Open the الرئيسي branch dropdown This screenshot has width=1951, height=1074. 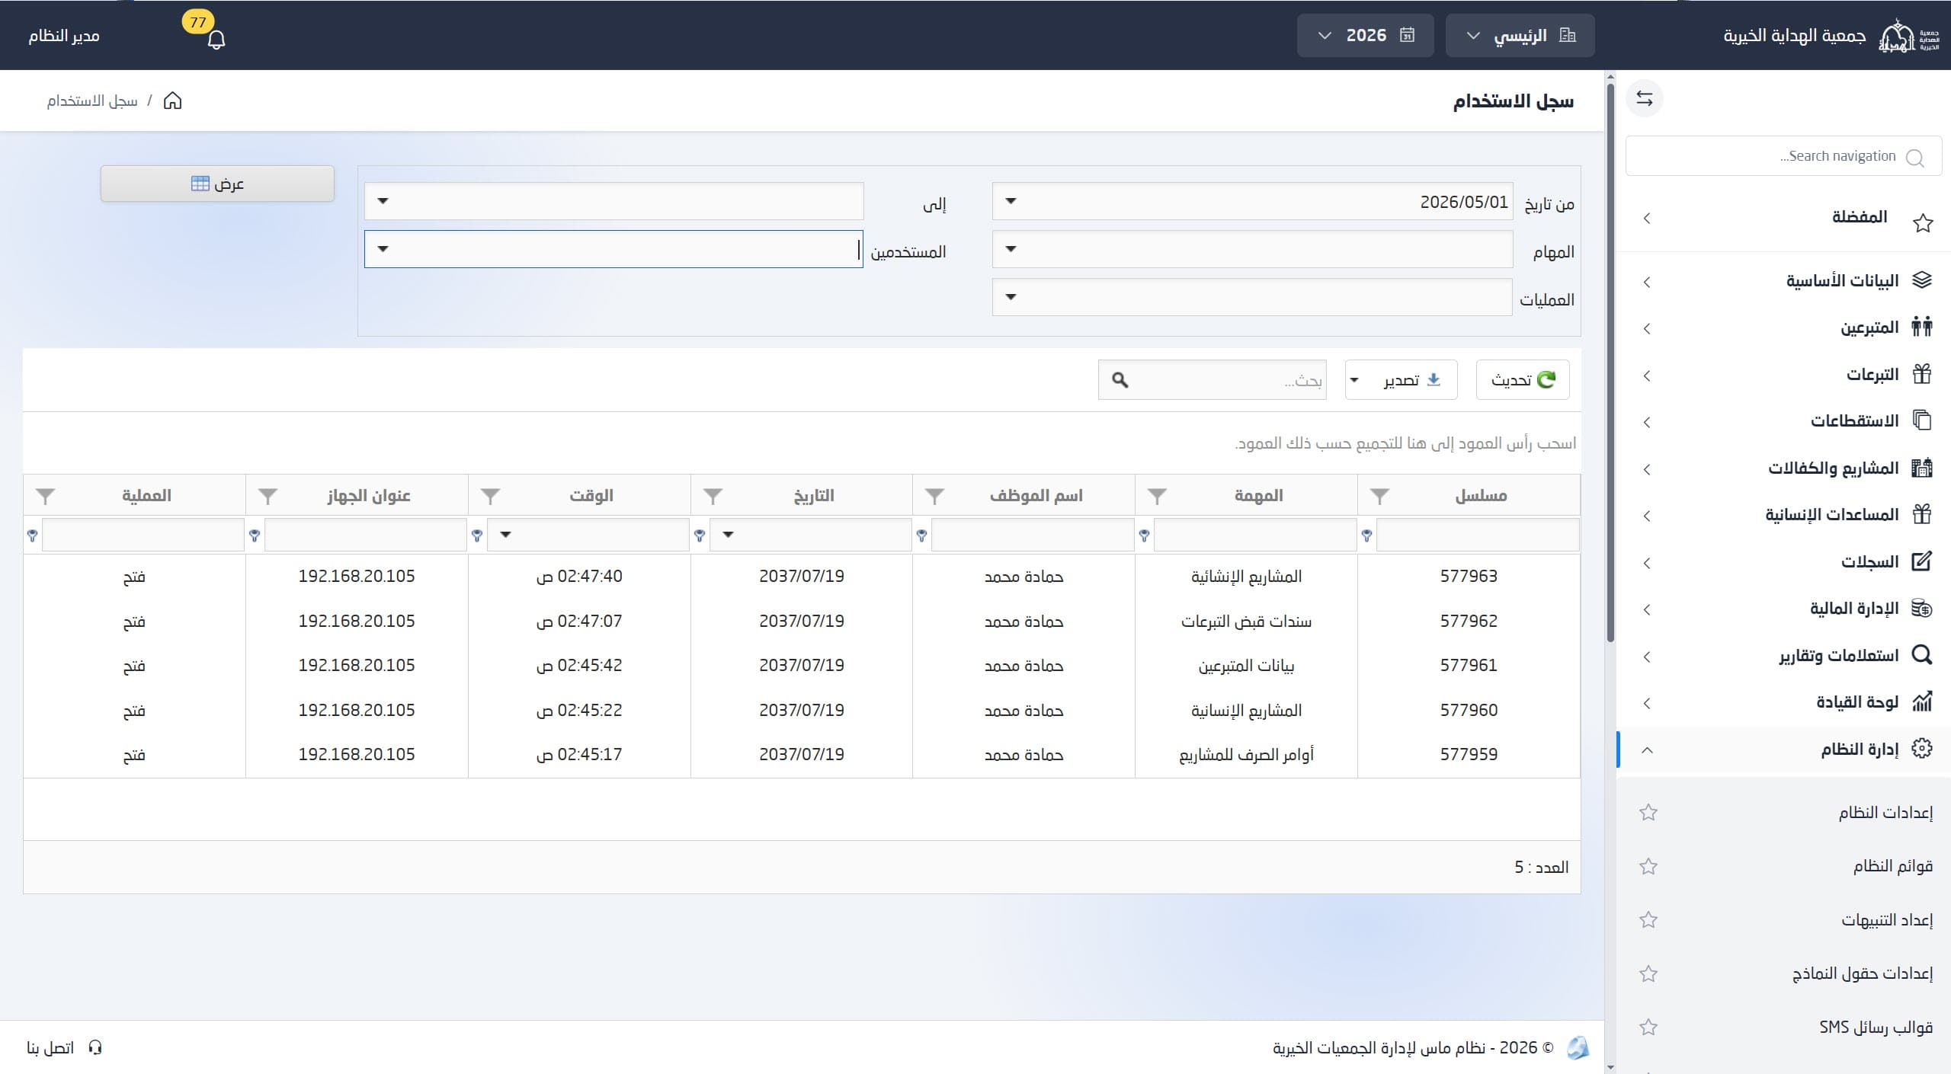point(1520,36)
